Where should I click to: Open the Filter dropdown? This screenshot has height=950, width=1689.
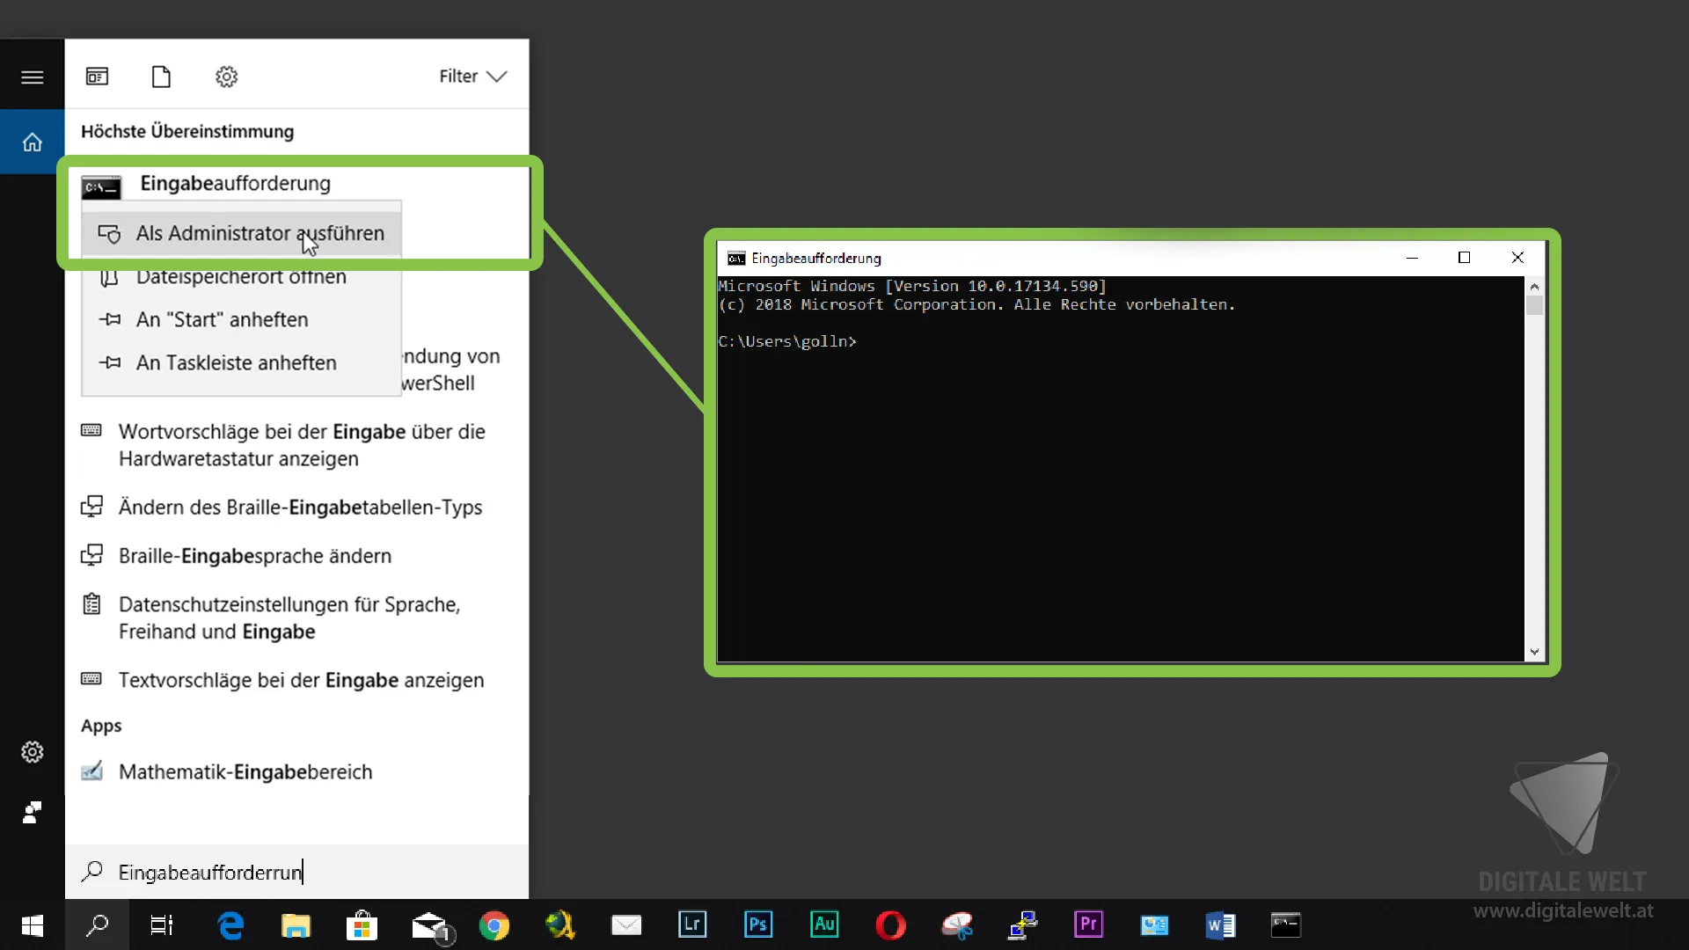(473, 77)
